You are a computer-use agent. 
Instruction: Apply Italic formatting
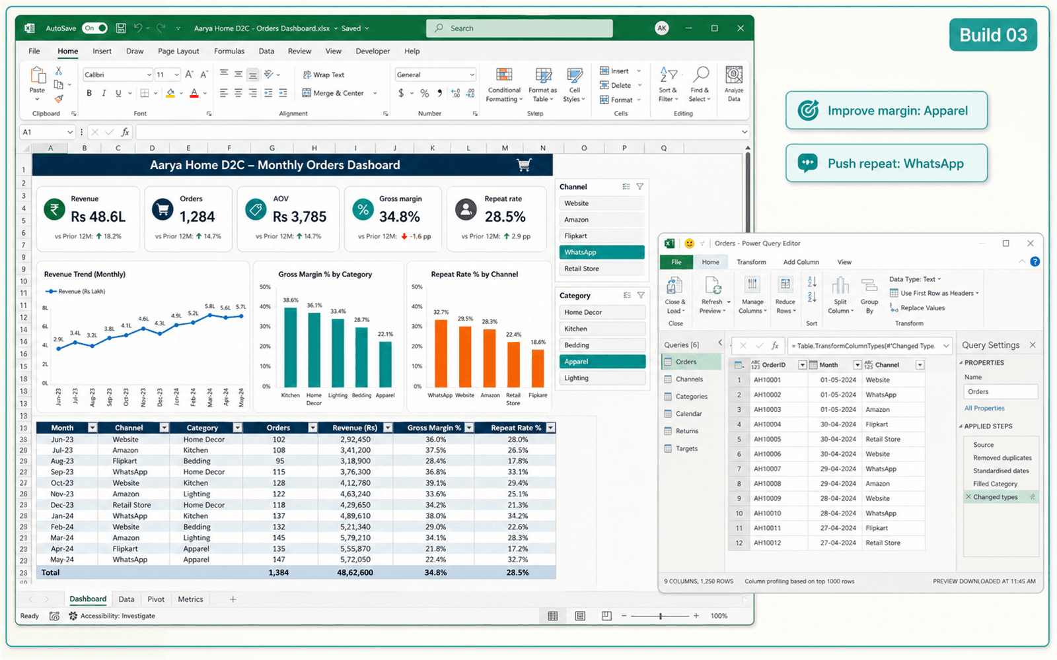point(104,93)
